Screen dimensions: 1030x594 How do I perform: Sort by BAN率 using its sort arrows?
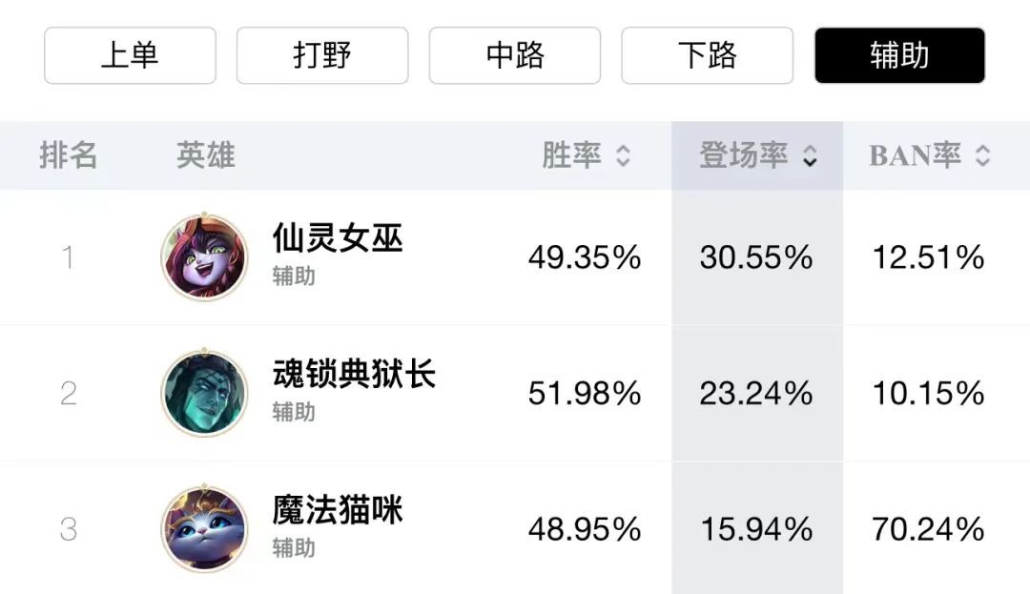983,155
